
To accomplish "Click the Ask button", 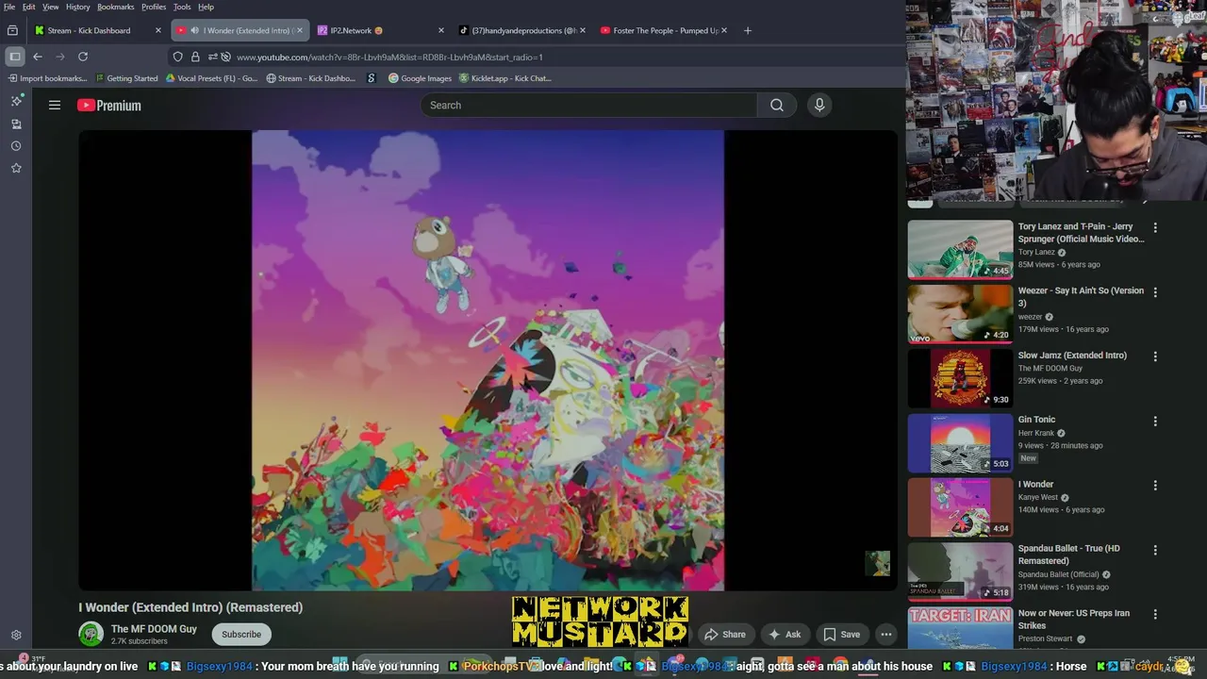I will coord(784,635).
